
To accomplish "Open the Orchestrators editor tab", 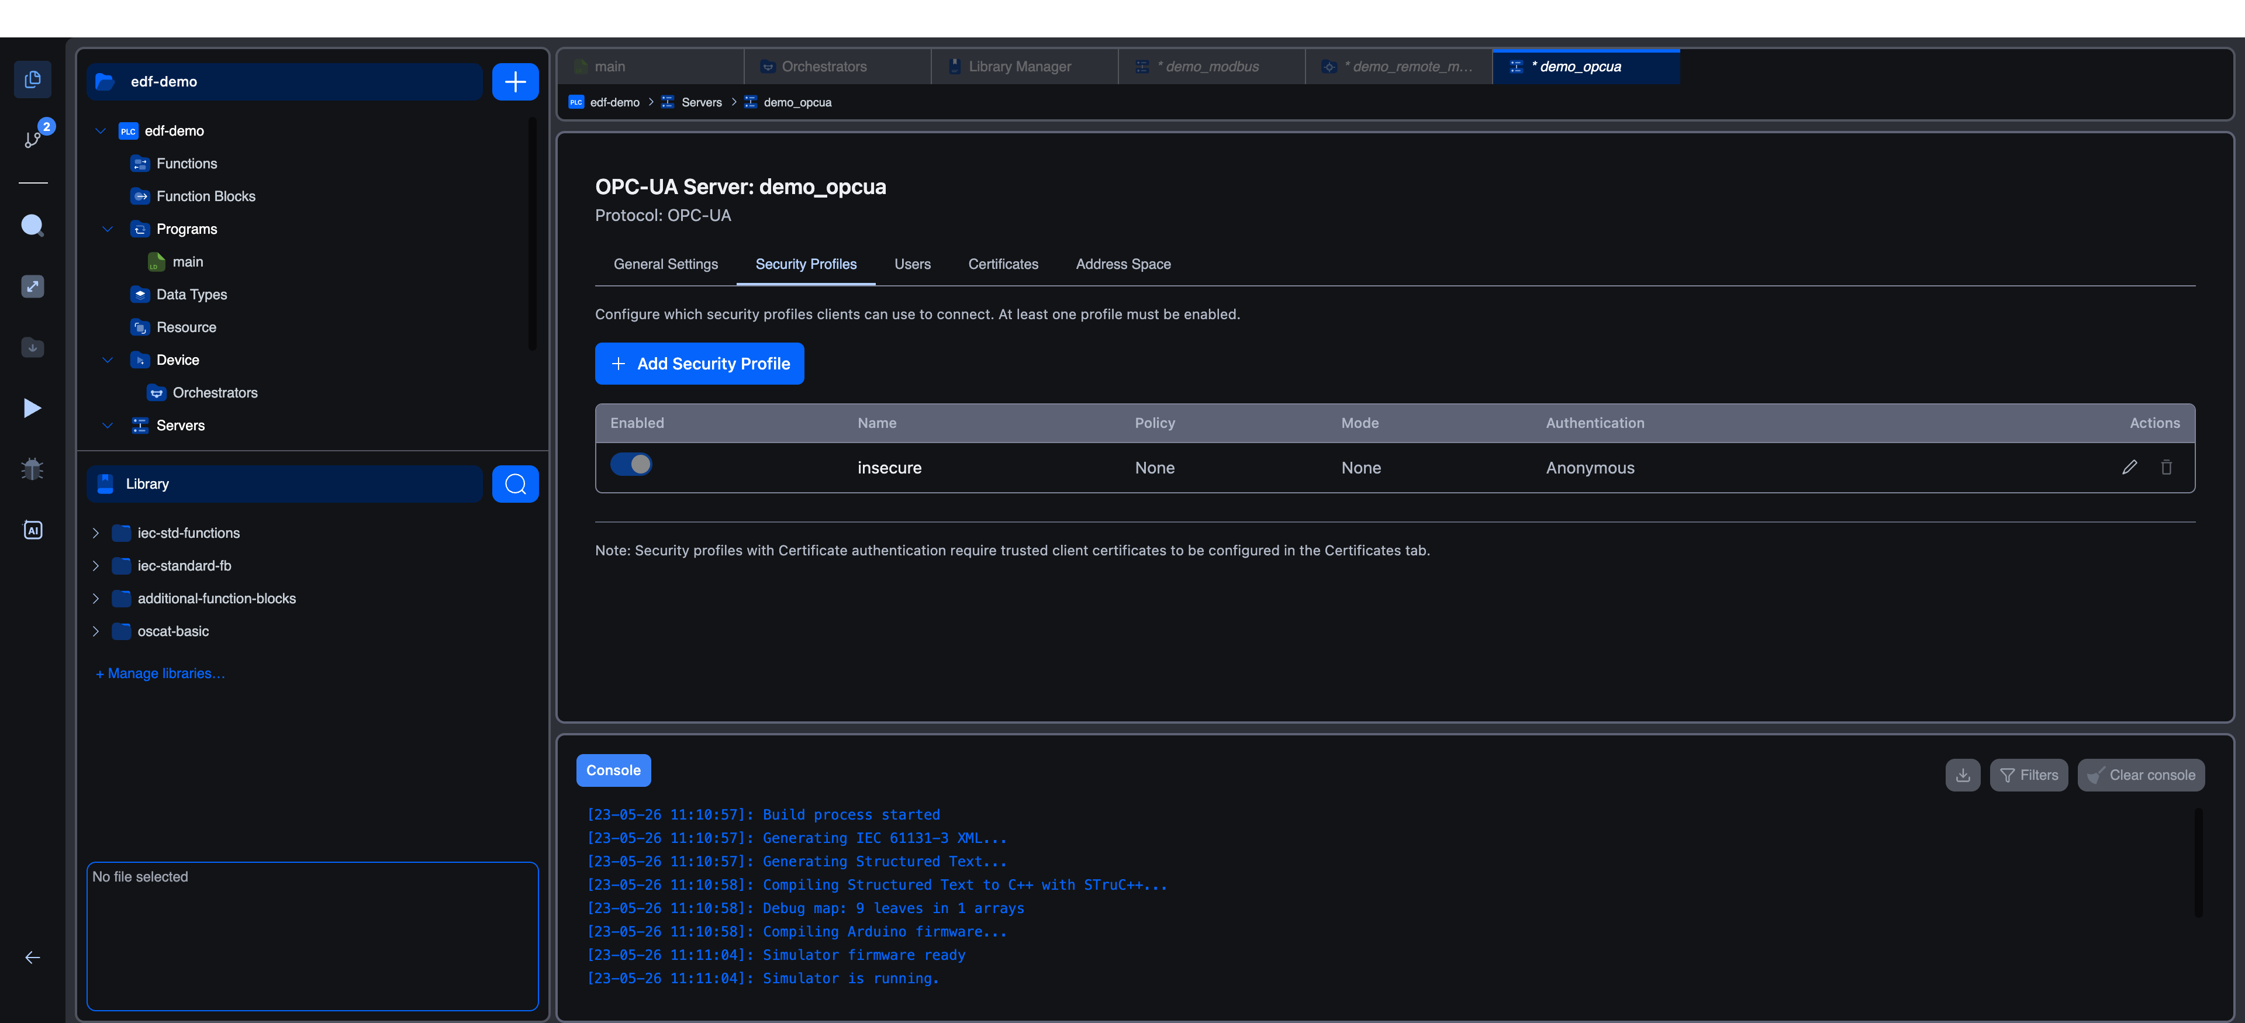I will pos(838,67).
